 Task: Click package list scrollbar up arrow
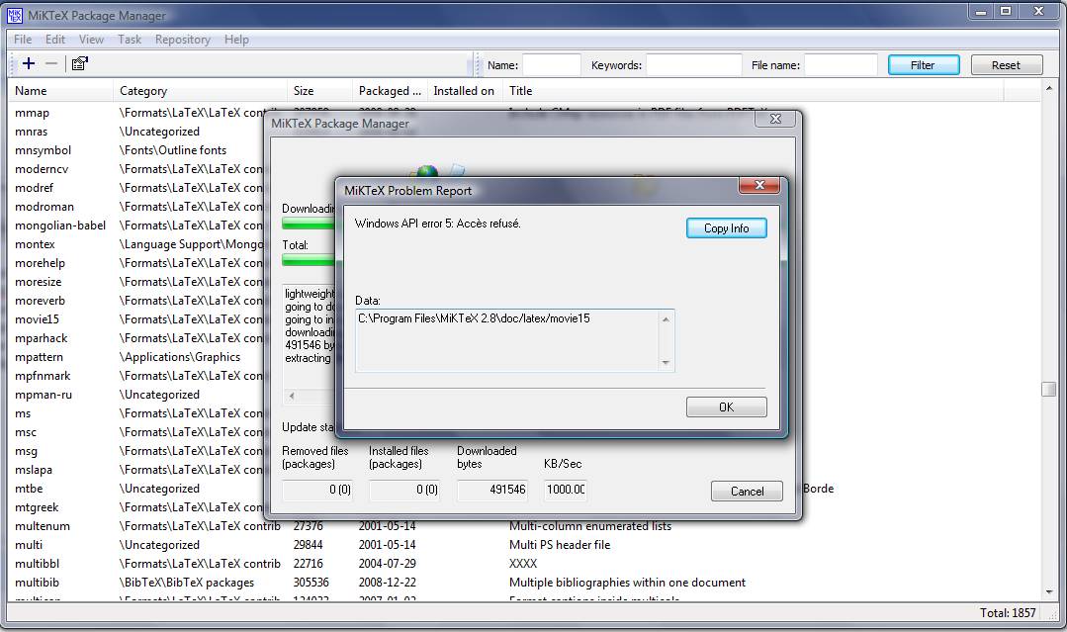(1048, 88)
